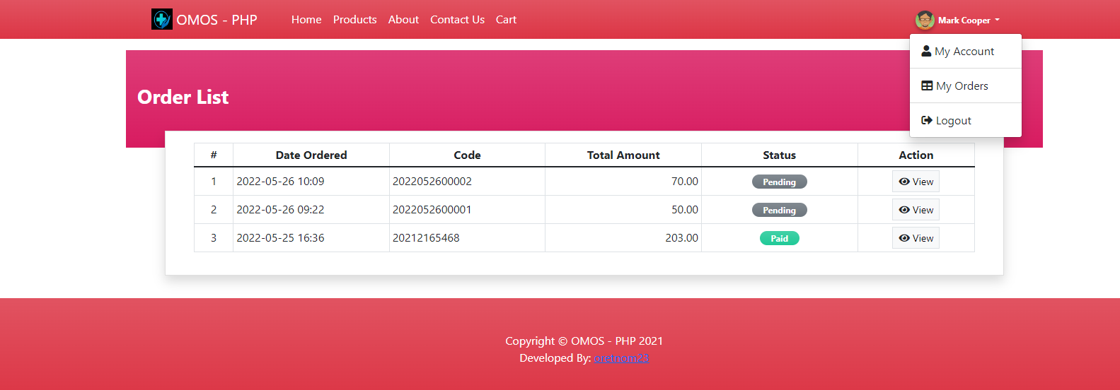This screenshot has width=1120, height=390.
Task: Click the # column header
Action: click(x=214, y=155)
